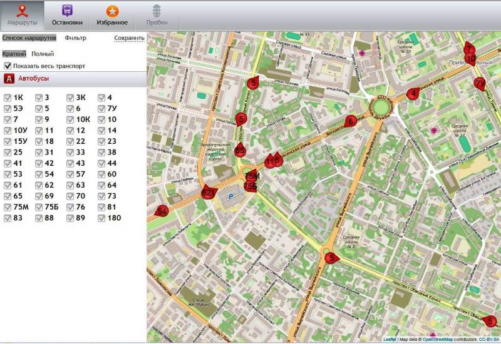Toggle 'Показать весь транспорт' checkbox
Screen dimensions: 501x344
pyautogui.click(x=8, y=66)
